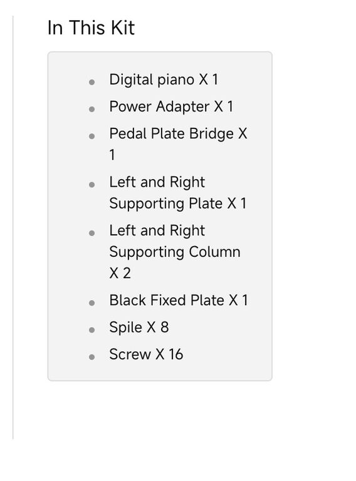Screen dimensions: 356x481
Task: Click the 'In This Kit' heading
Action: pyautogui.click(x=91, y=28)
